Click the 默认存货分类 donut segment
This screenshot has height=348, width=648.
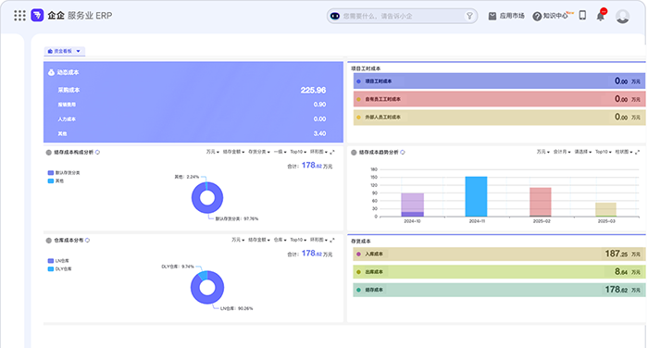[207, 209]
